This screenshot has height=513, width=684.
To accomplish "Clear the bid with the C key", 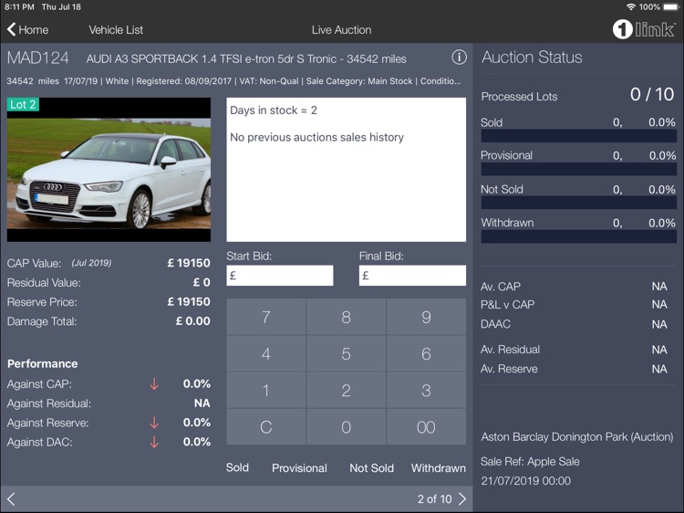I will pos(266,427).
